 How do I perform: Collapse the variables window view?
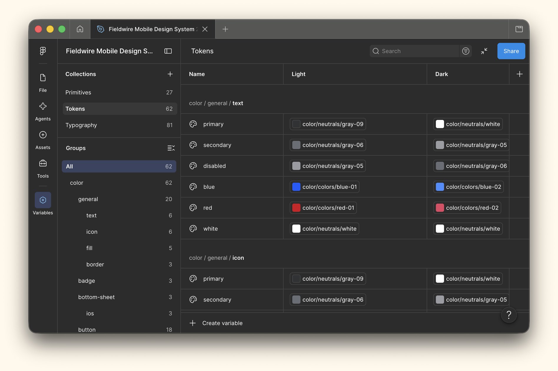[484, 51]
